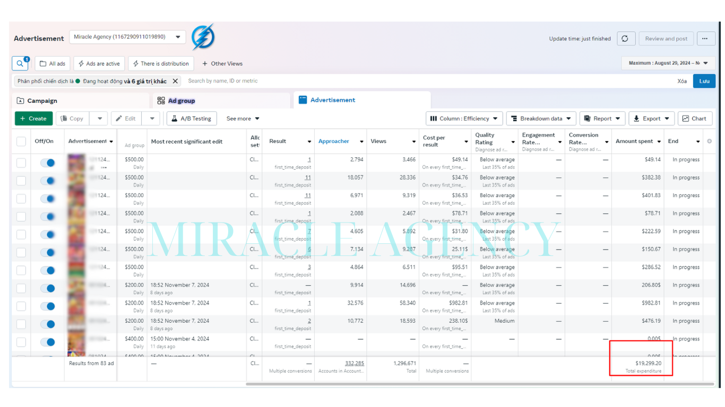Click the column settings gear icon
Screen dimensions: 725x407
pos(709,141)
